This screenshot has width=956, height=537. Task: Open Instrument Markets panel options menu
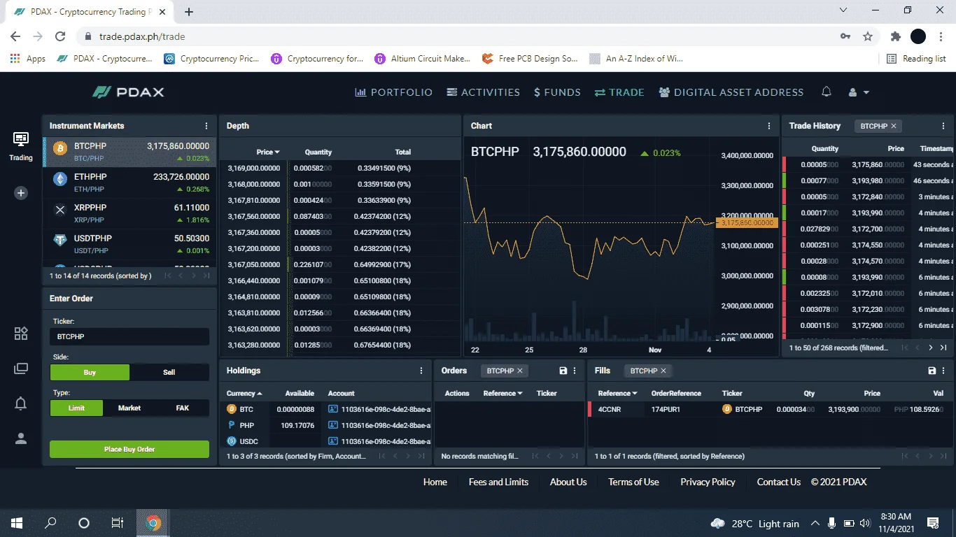tap(206, 126)
